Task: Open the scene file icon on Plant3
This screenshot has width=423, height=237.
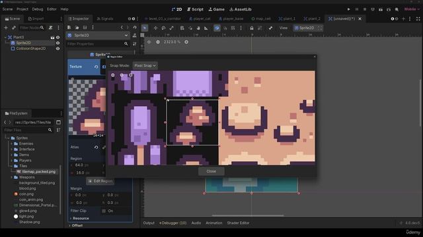Action: point(52,38)
